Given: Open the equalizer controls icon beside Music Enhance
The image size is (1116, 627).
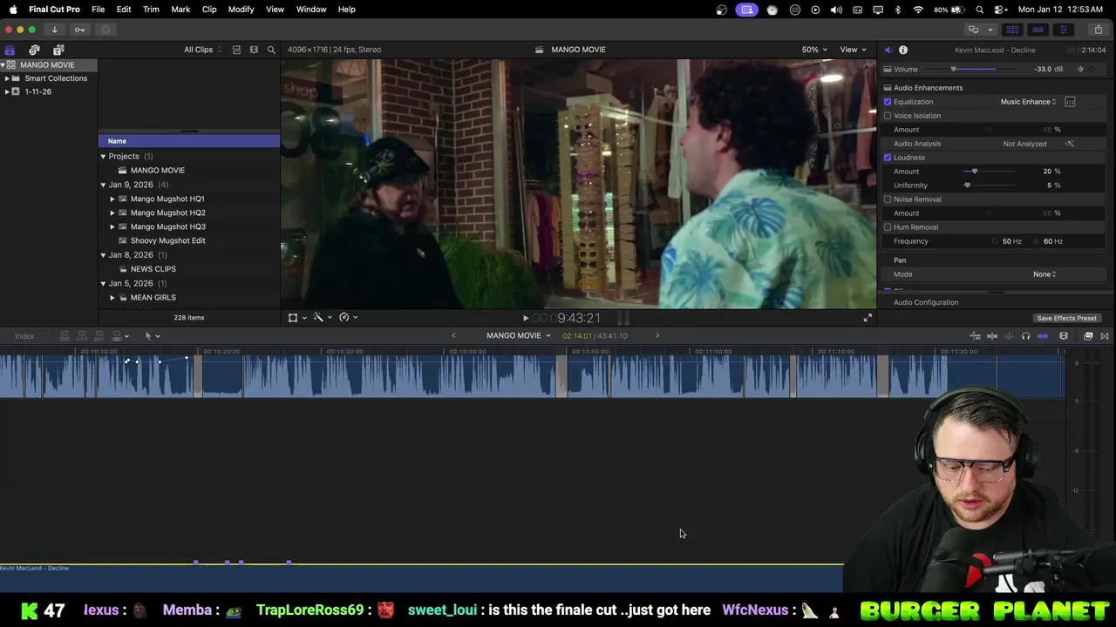Looking at the screenshot, I should pos(1070,102).
